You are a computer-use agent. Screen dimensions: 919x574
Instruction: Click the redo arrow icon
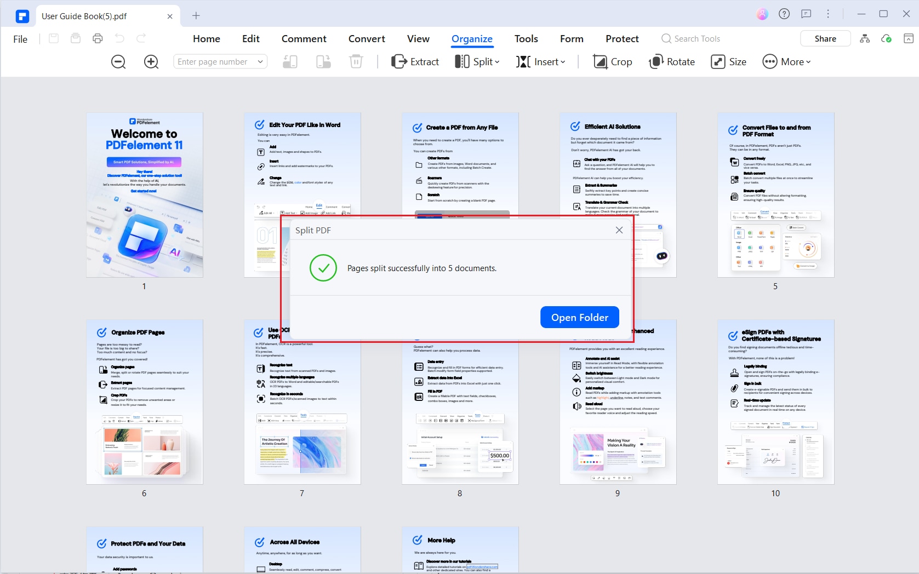(141, 38)
